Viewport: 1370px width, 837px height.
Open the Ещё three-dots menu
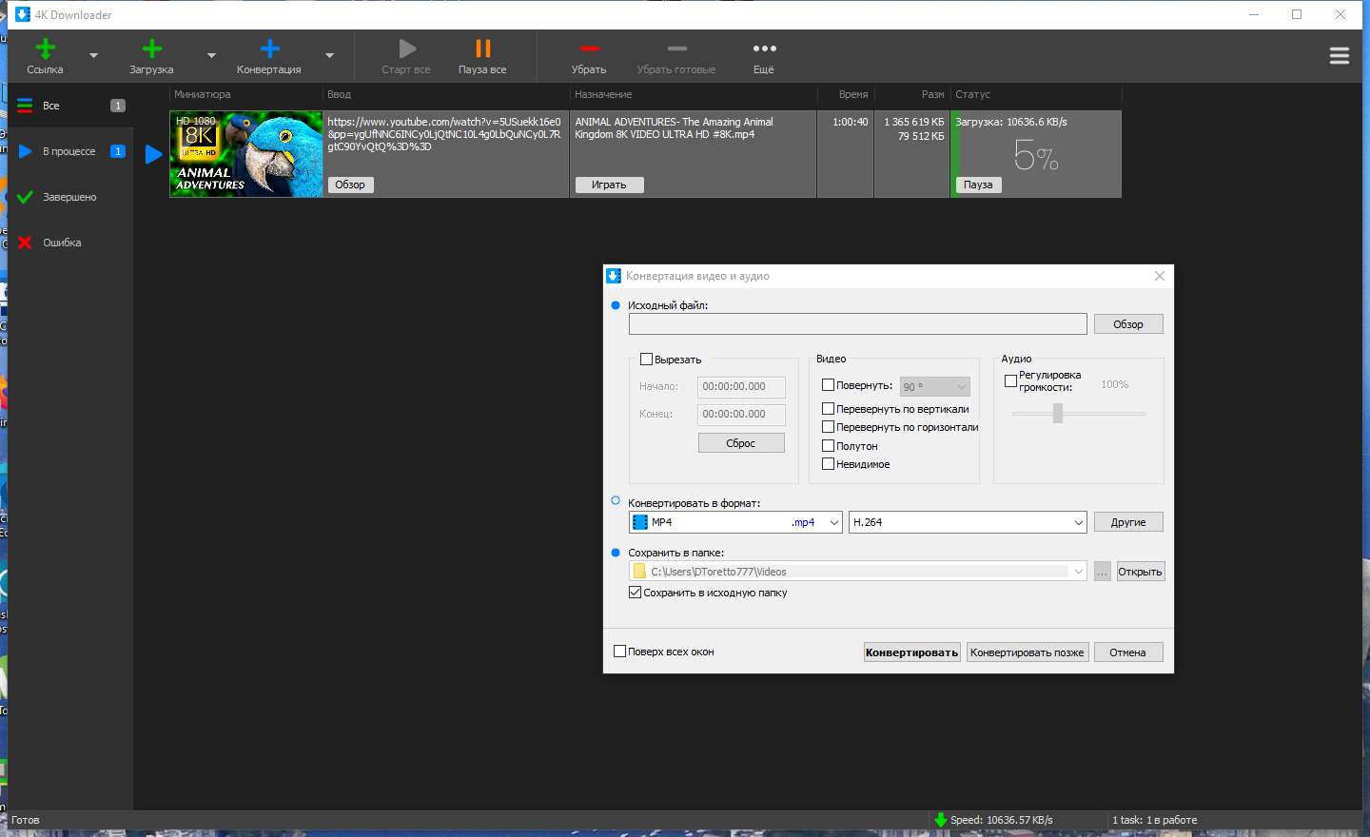[x=764, y=49]
